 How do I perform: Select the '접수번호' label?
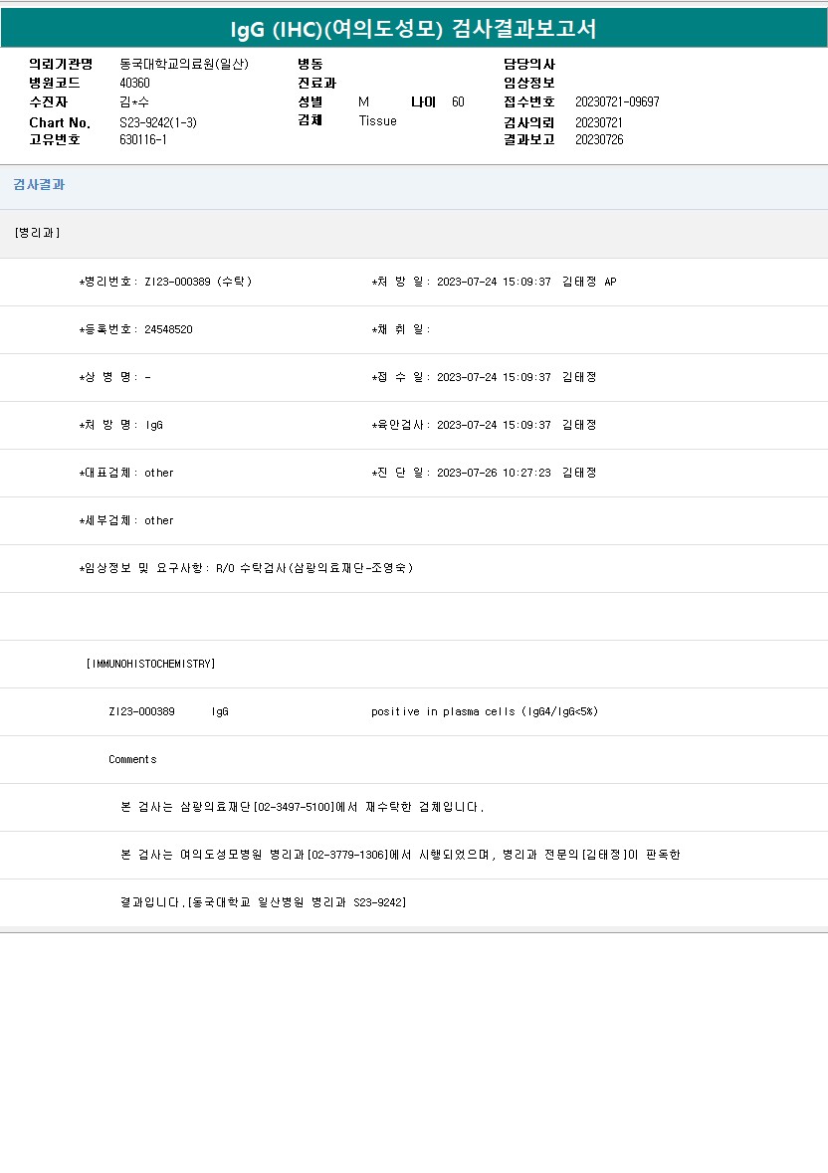[x=529, y=101]
